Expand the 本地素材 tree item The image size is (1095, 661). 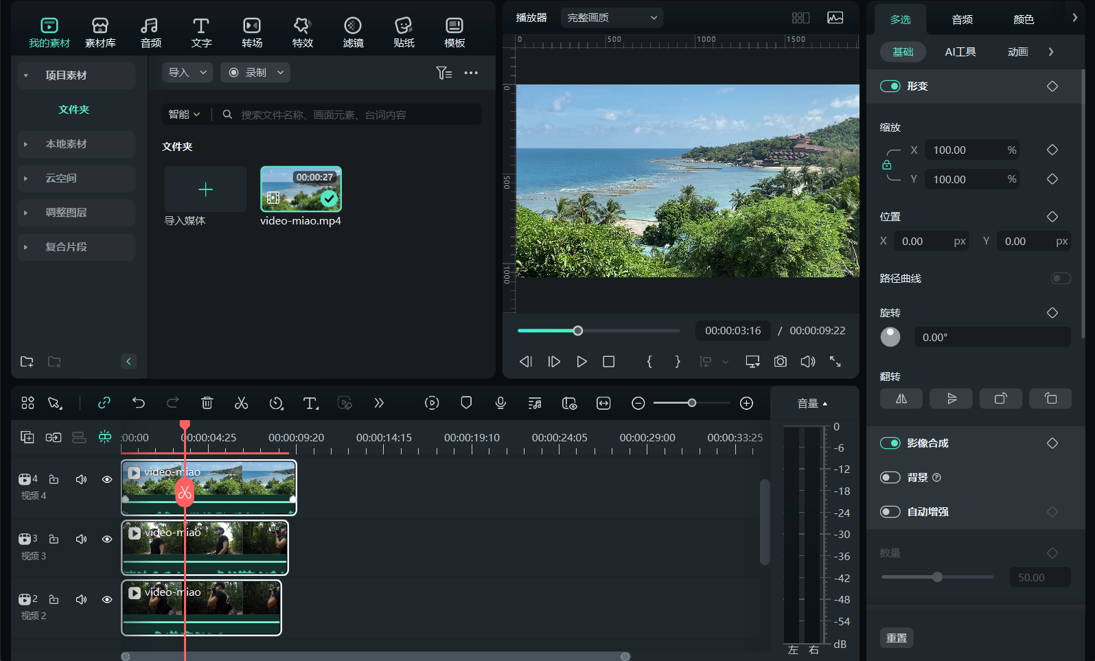pos(67,144)
